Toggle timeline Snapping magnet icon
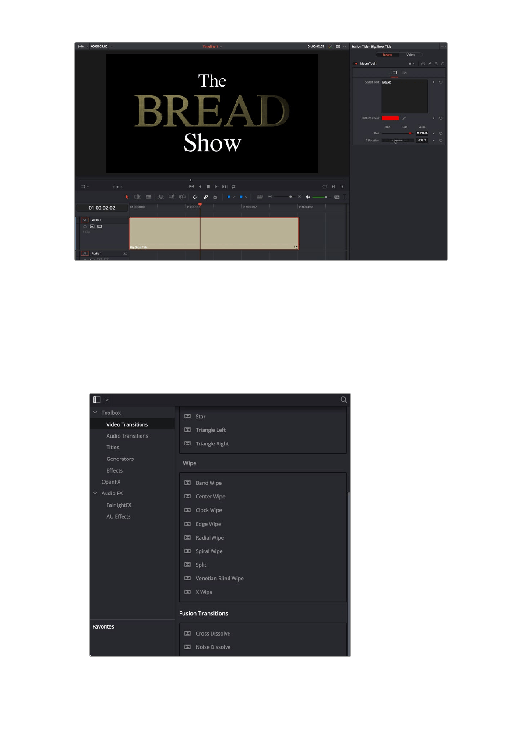 pos(195,197)
